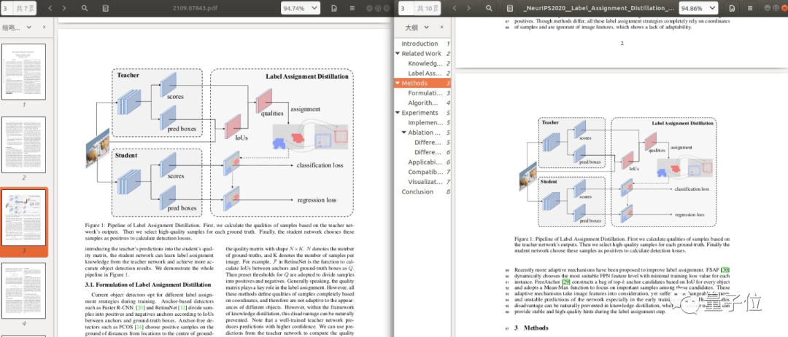Follow citation [30] after FSAF
Viewport: 788px width, 337px height.
tap(725, 270)
